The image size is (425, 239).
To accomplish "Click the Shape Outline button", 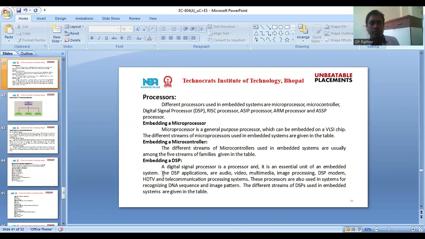I will tap(339, 33).
